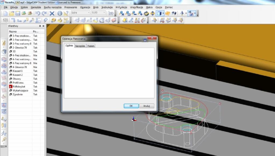Viewport: 275px width, 156px height.
Task: Cancel the dialog with Anuluj
Action: [x=147, y=106]
